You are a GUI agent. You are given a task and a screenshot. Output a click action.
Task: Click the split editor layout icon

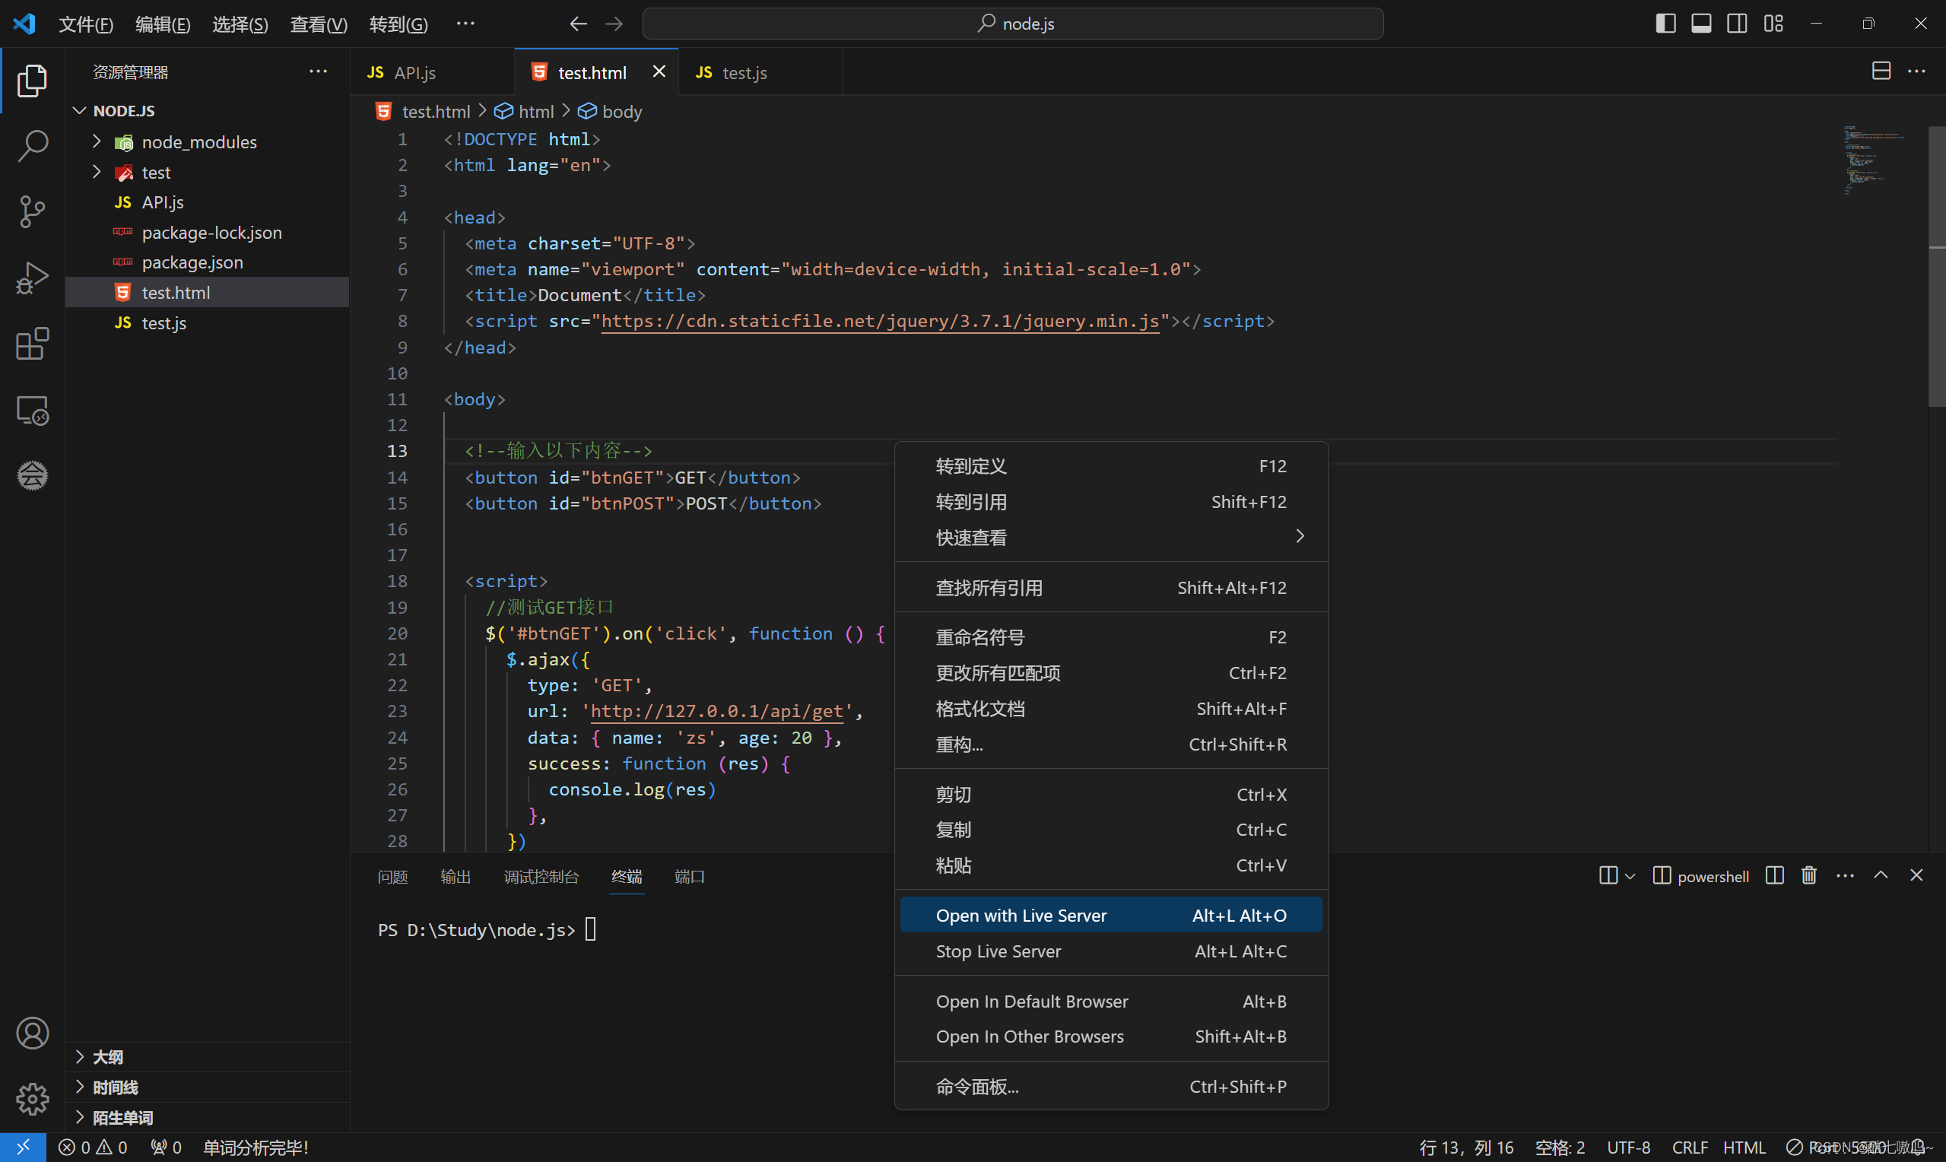pos(1881,71)
